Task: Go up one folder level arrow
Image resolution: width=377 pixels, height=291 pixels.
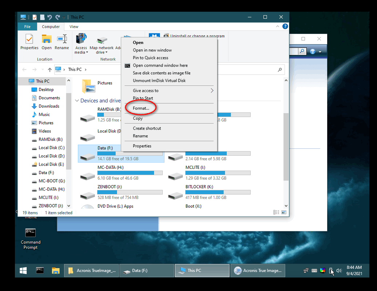Action: coord(50,70)
